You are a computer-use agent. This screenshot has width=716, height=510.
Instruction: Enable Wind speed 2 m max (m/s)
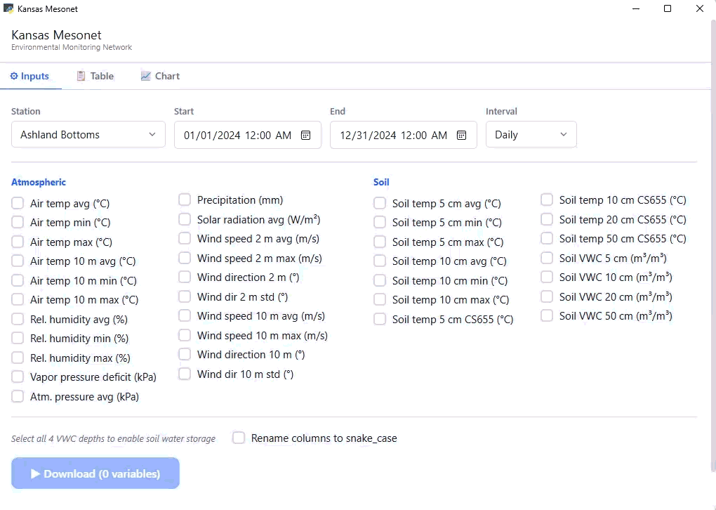coord(185,259)
